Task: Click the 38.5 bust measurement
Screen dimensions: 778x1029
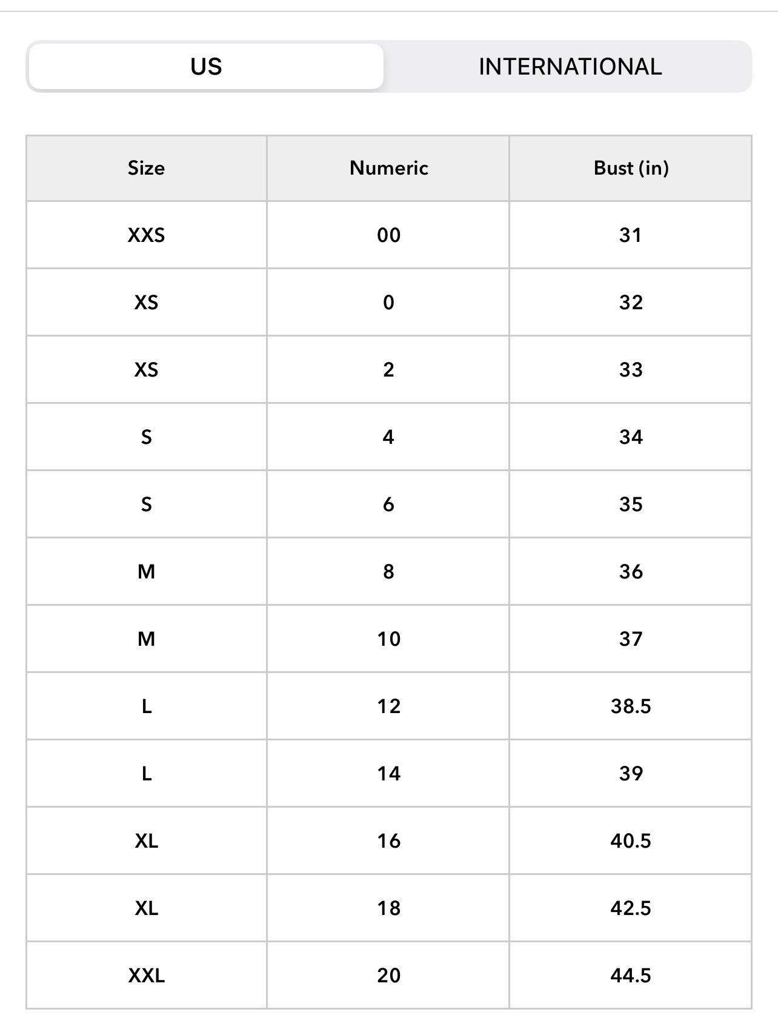Action: 631,706
